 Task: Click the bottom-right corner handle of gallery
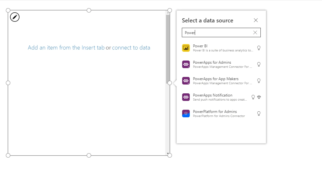point(170,155)
